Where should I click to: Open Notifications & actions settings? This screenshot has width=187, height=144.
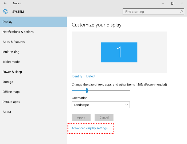point(18,32)
